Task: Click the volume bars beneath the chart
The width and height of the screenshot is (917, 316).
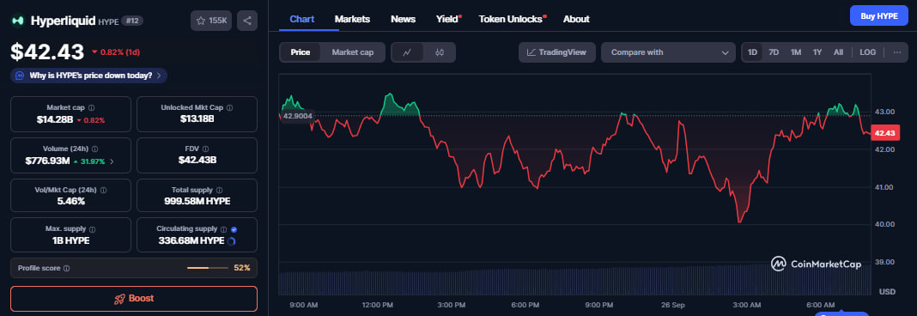Action: coord(575,281)
